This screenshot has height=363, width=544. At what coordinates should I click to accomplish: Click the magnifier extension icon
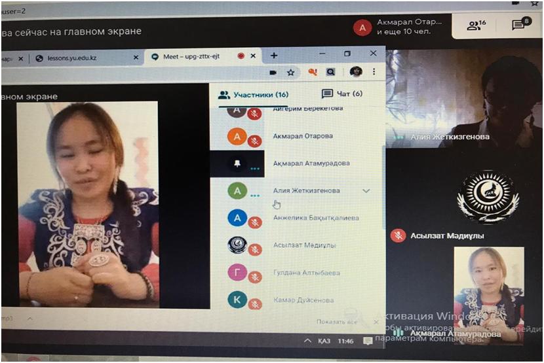point(331,73)
